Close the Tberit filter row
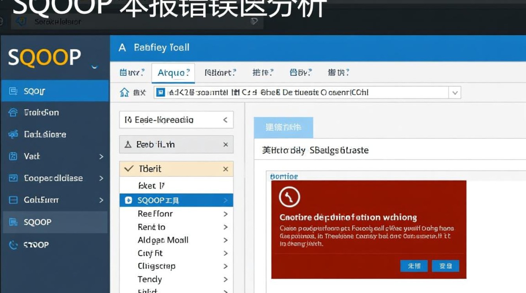This screenshot has width=526, height=293. pyautogui.click(x=225, y=169)
